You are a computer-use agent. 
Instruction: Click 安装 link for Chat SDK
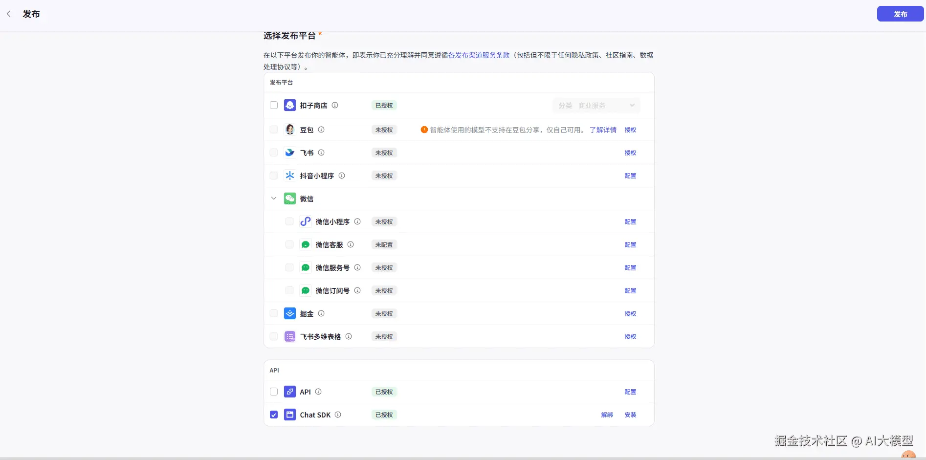pos(630,415)
